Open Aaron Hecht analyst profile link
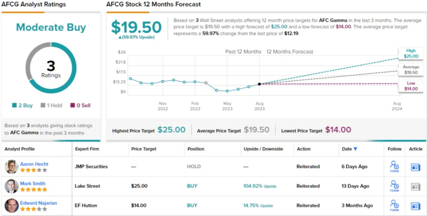 coord(34,164)
